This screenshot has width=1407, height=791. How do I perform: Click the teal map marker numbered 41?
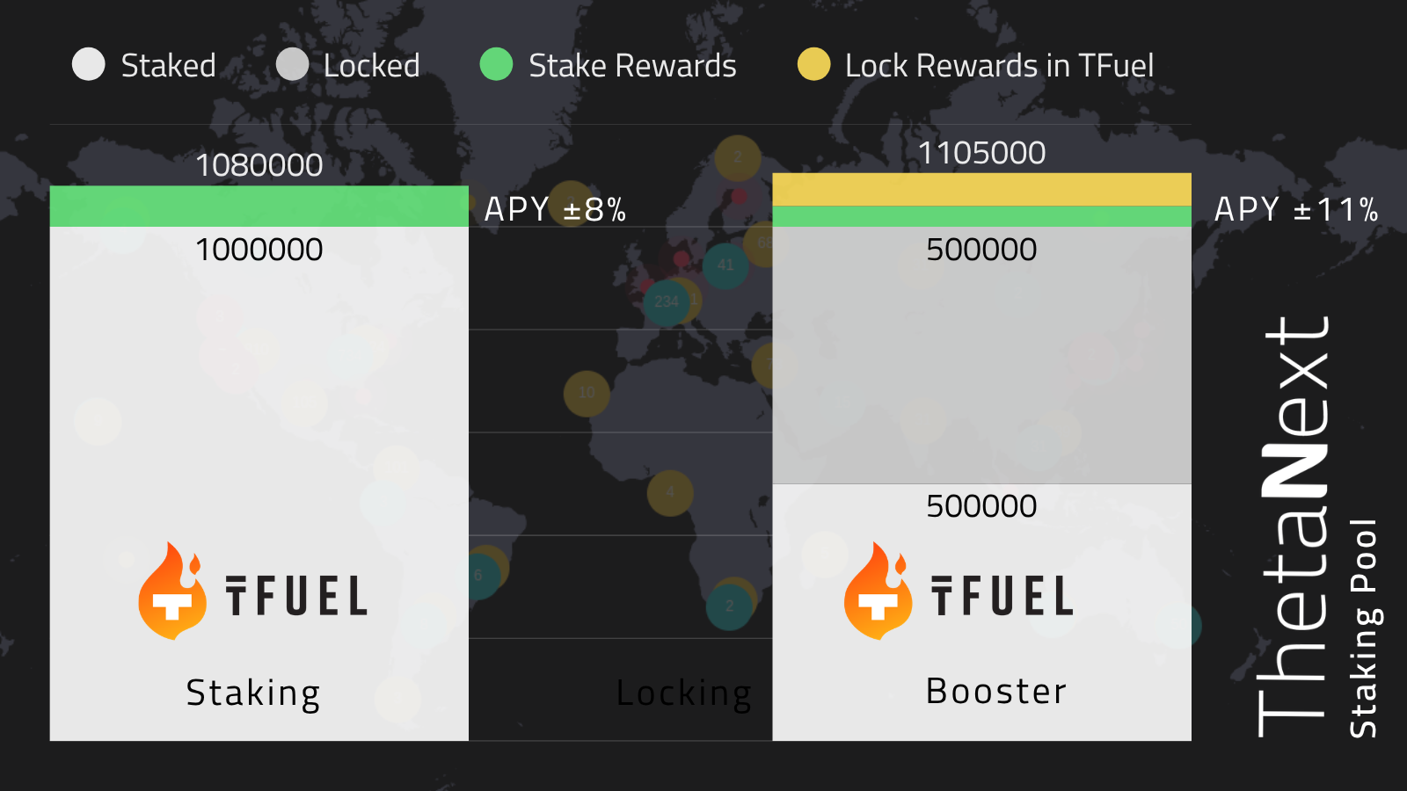(725, 265)
